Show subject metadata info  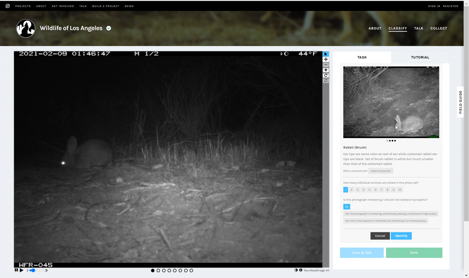click(x=301, y=270)
